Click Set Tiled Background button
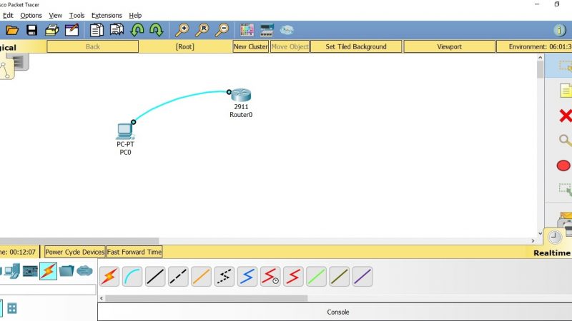Image resolution: width=572 pixels, height=321 pixels. 356,46
